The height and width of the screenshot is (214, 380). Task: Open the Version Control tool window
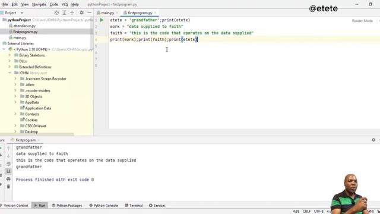[14, 206]
